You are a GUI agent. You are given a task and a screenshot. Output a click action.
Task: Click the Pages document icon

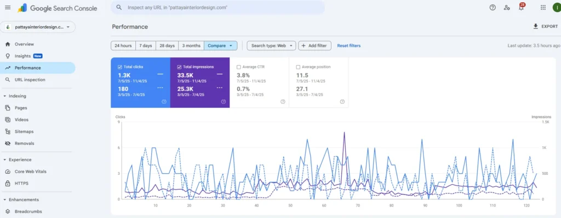(x=8, y=108)
